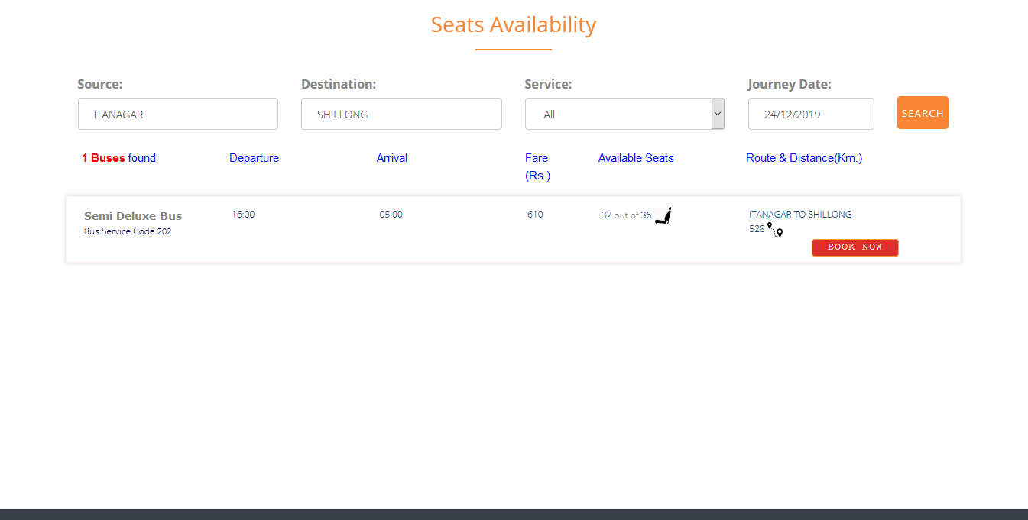Click the Semi Deluxe Bus name
The width and height of the screenshot is (1028, 520).
pos(133,216)
